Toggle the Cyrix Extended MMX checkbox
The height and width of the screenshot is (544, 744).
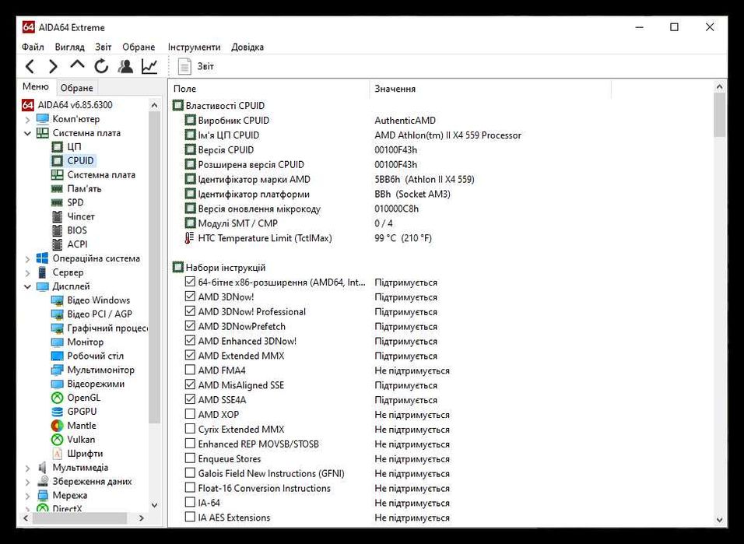(x=190, y=429)
